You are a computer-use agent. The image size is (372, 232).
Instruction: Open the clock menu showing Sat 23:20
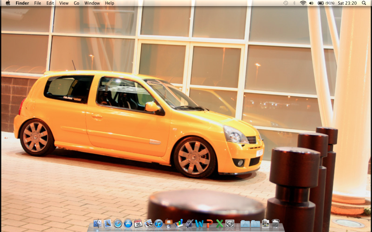pyautogui.click(x=348, y=3)
